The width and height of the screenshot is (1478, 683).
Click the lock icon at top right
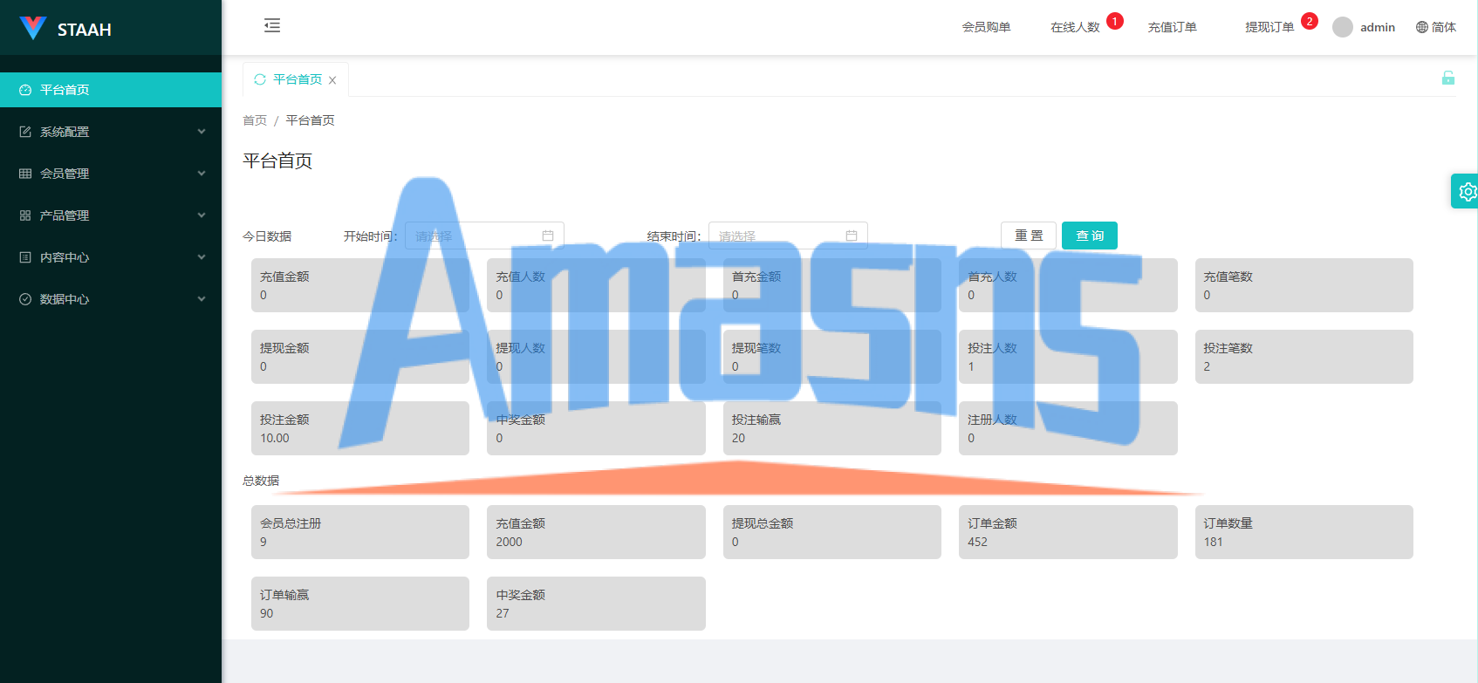(x=1448, y=78)
